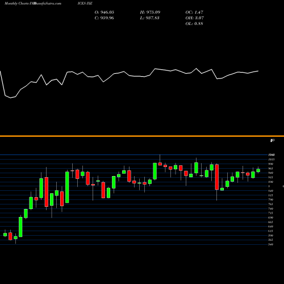The image size is (284, 284).
Task: Click the 690 price axis label
Action: [271, 218]
